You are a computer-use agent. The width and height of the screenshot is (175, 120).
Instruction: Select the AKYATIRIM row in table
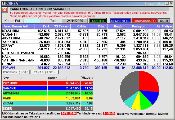87,38
